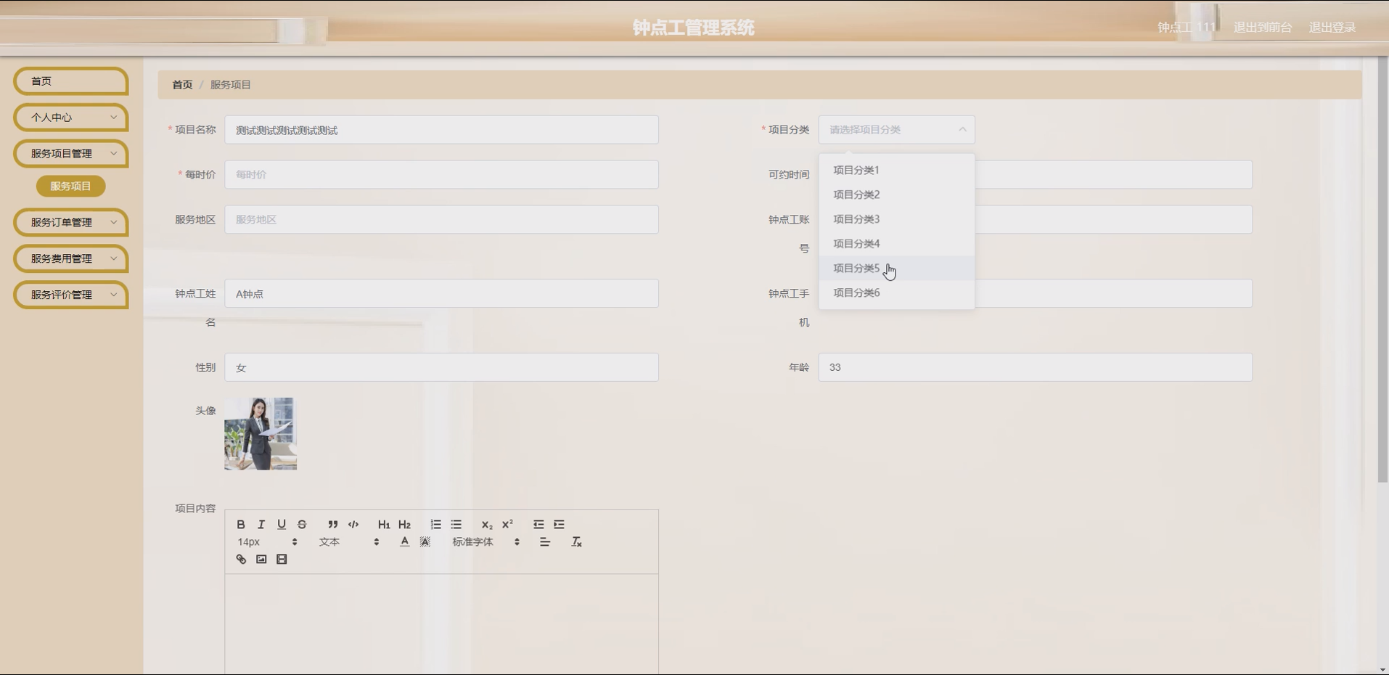Click the 每时价 input field
The image size is (1389, 675).
[441, 175]
